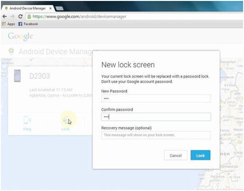Click the browser back arrow
Screen dimensions: 244x191
[5, 16]
